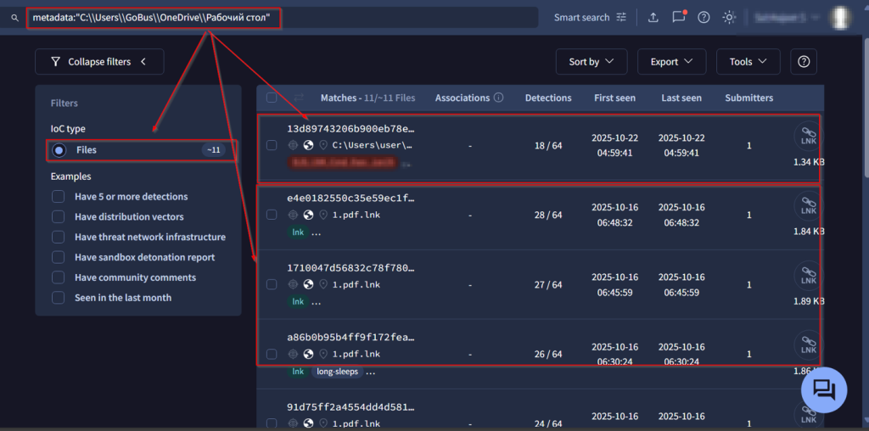Click the Associations info icon
Viewport: 869px width, 431px height.
[x=498, y=98]
